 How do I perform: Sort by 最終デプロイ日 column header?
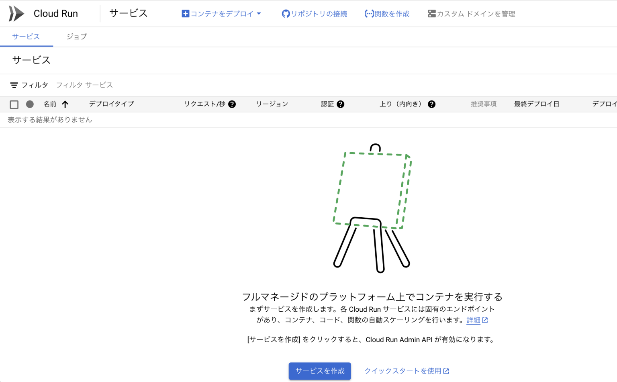(536, 104)
